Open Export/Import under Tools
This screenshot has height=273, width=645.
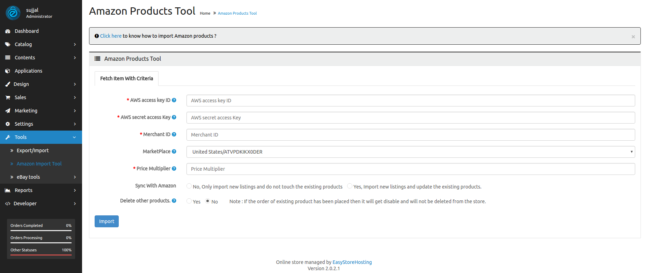[x=41, y=150]
